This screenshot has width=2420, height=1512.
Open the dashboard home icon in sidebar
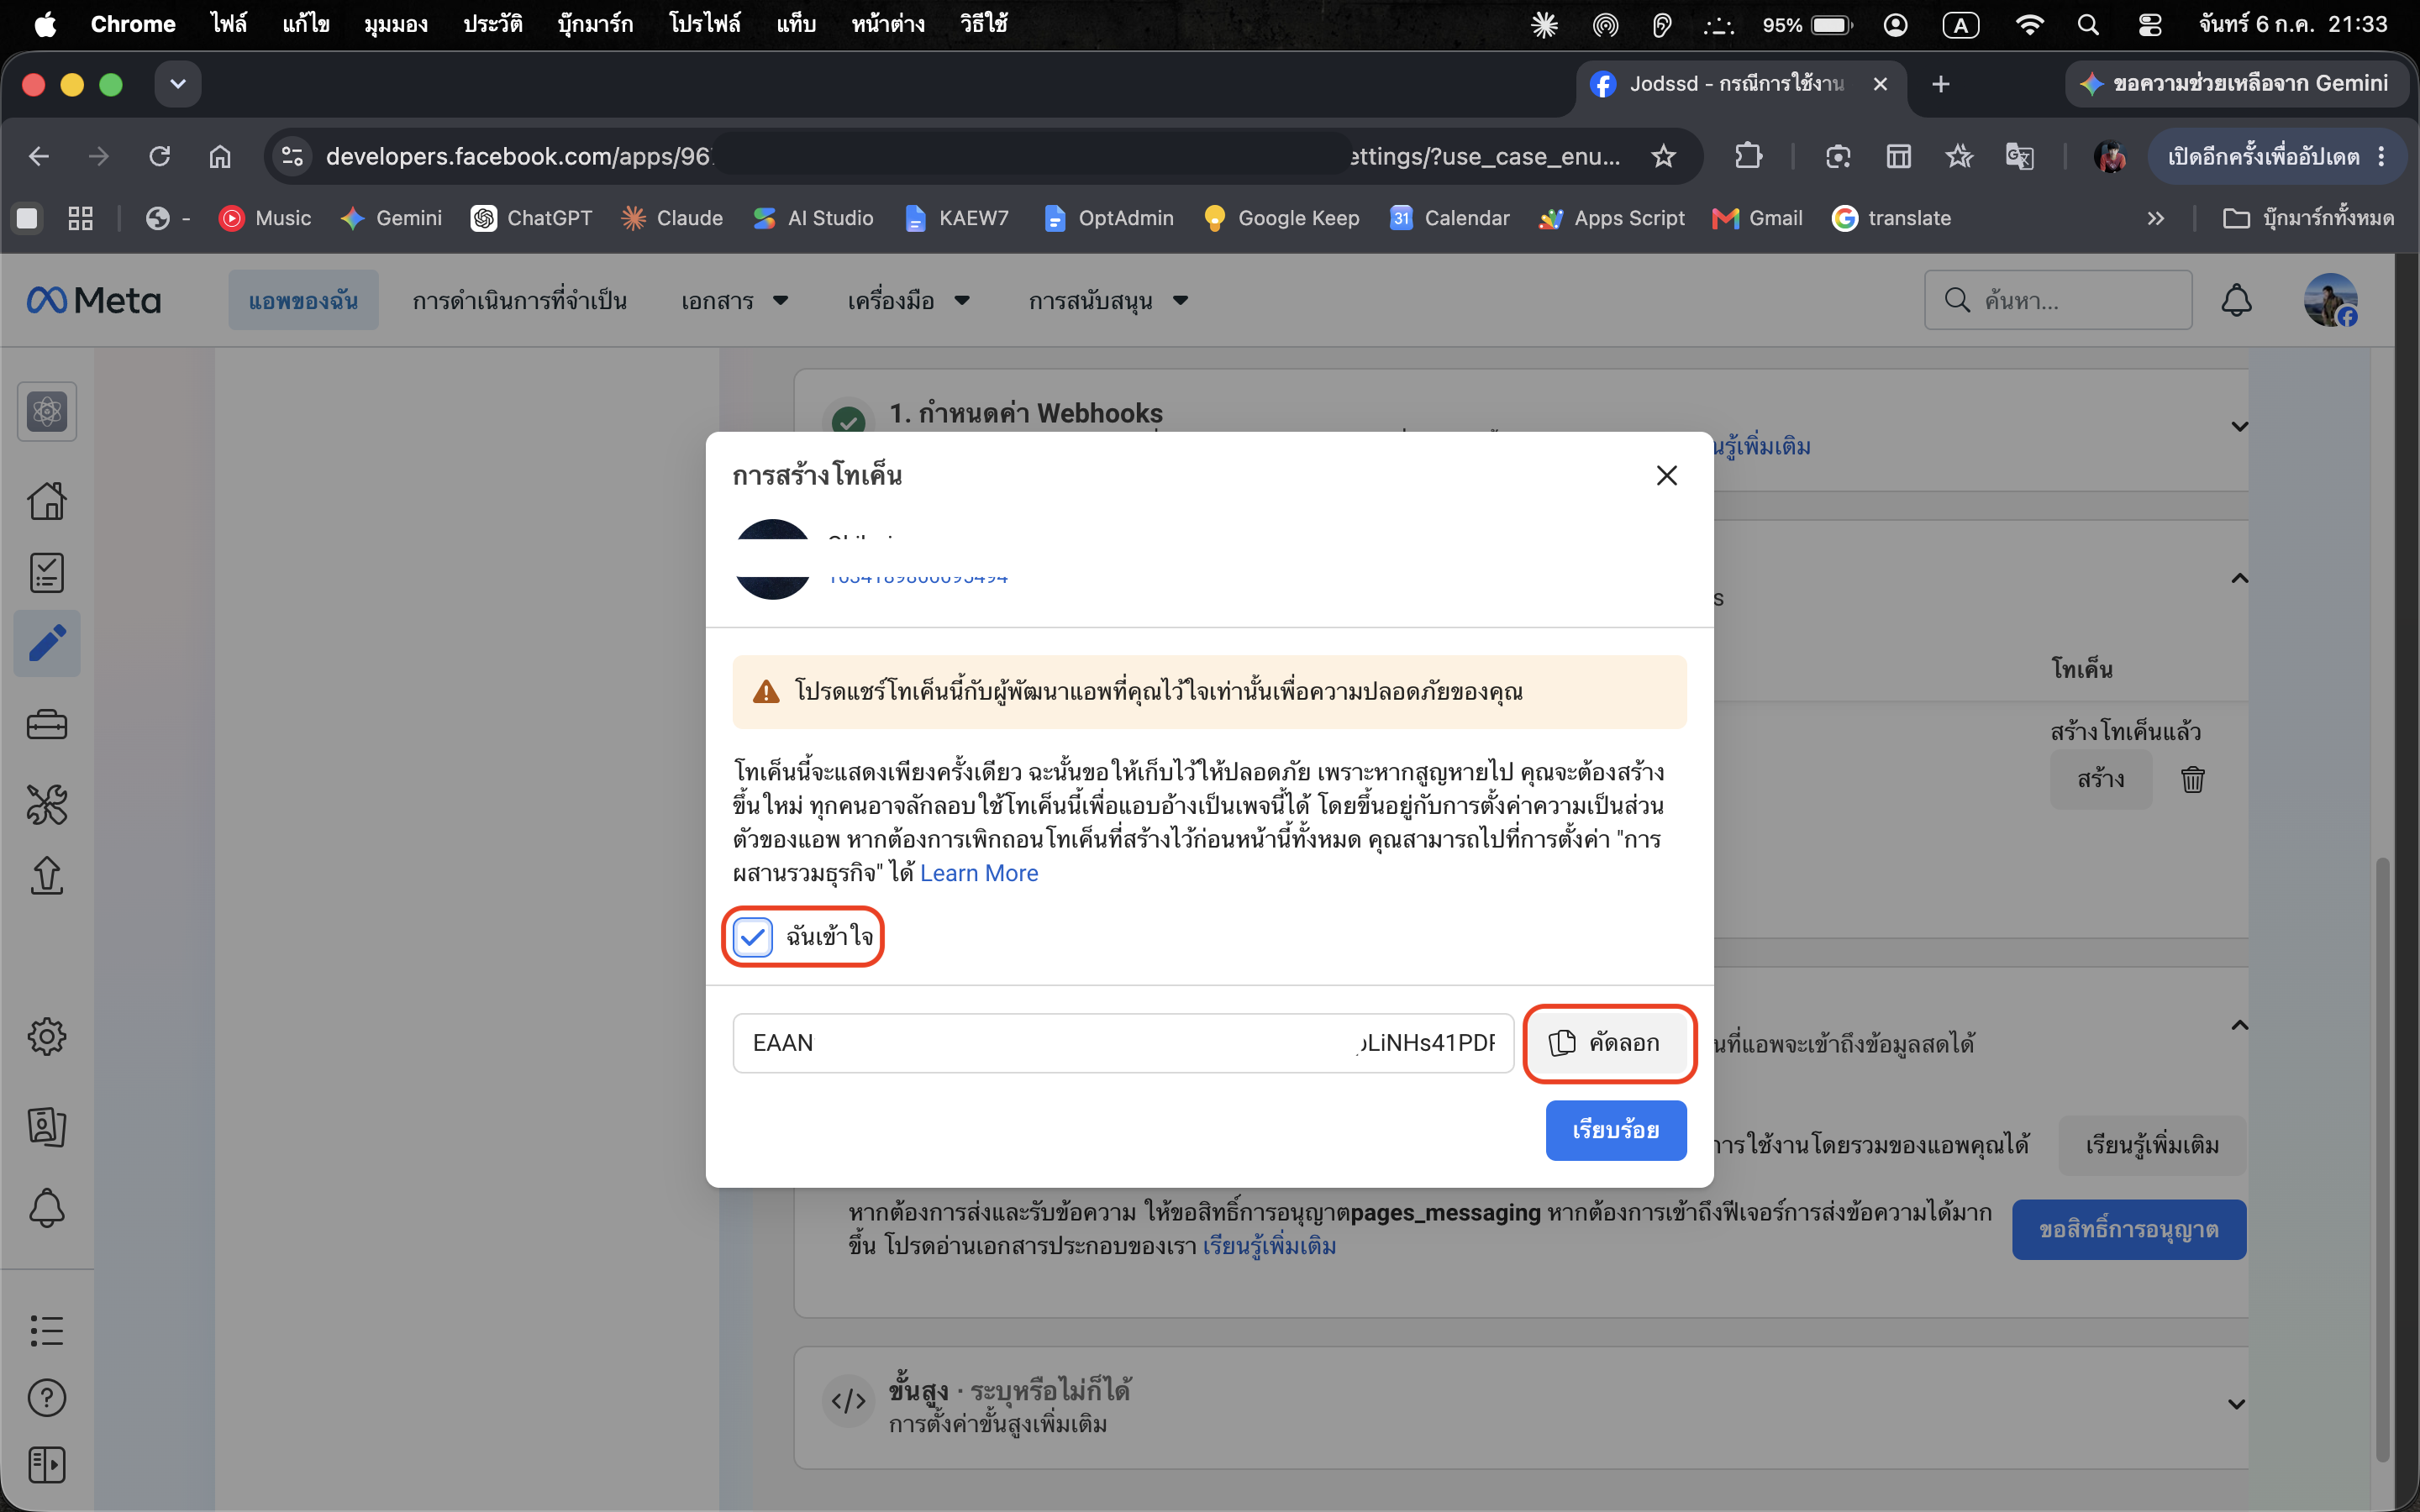[x=47, y=500]
